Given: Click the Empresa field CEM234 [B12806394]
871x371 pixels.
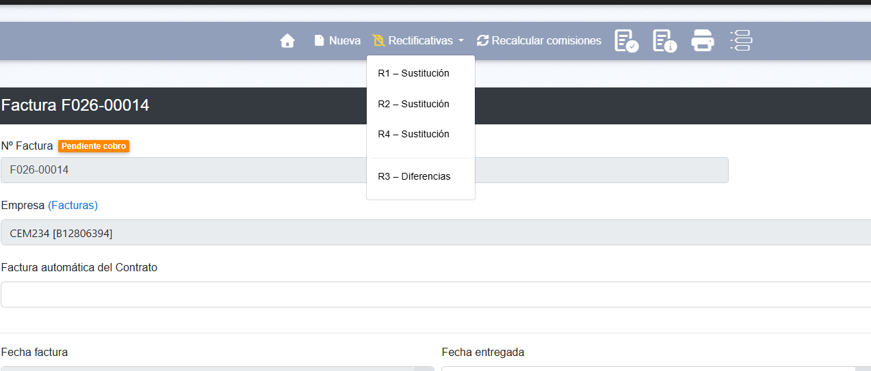Looking at the screenshot, I should (436, 232).
